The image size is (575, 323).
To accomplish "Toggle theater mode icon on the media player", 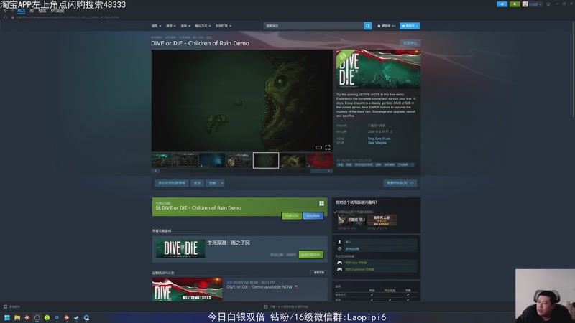I will (x=318, y=147).
